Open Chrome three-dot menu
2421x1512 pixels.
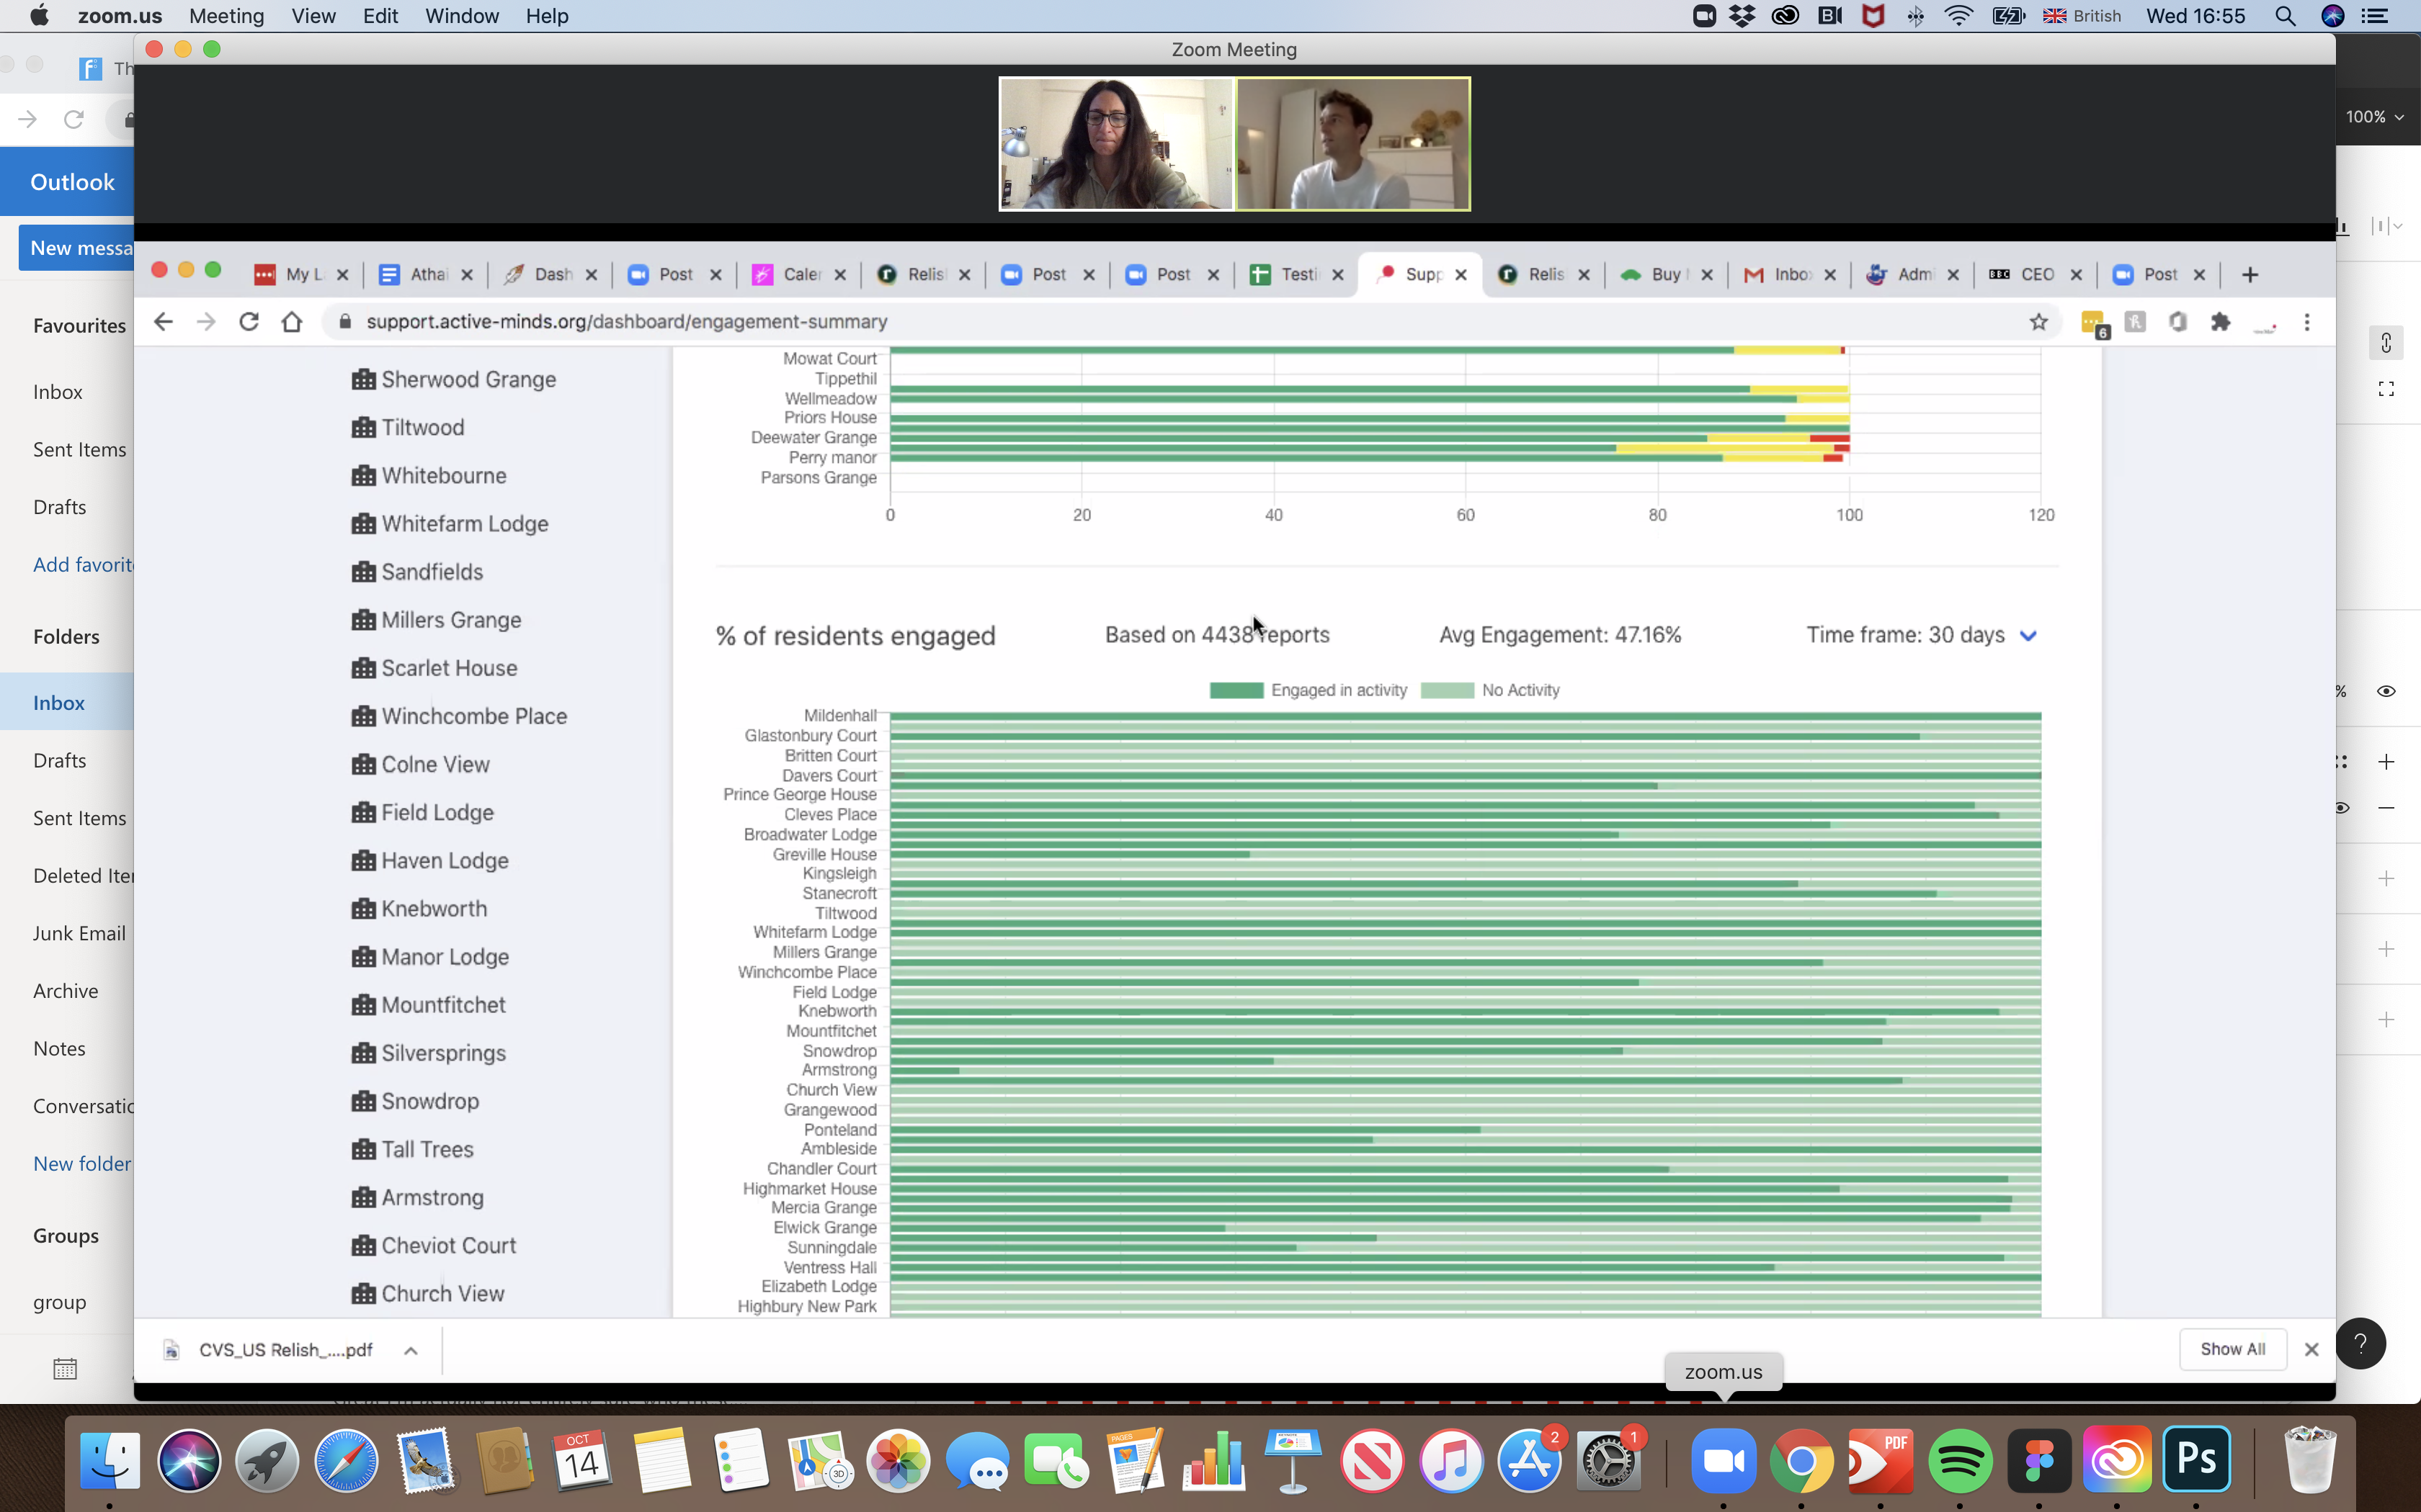[x=2307, y=322]
